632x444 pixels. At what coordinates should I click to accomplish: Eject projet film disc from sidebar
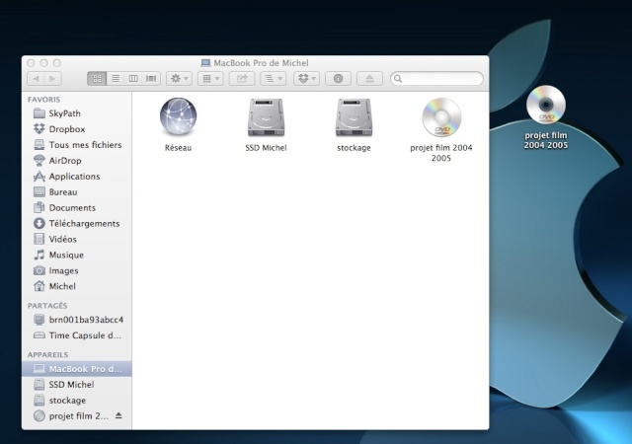[118, 415]
